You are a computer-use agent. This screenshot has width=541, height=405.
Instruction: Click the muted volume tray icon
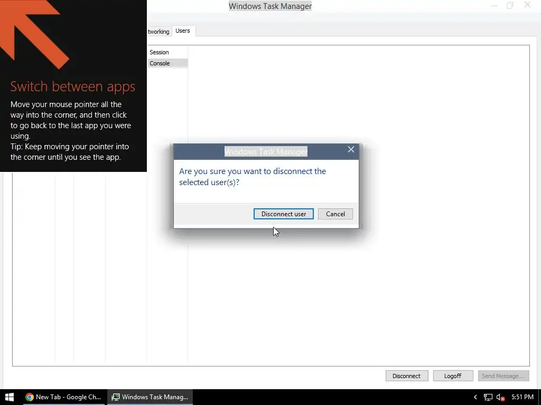[501, 397]
